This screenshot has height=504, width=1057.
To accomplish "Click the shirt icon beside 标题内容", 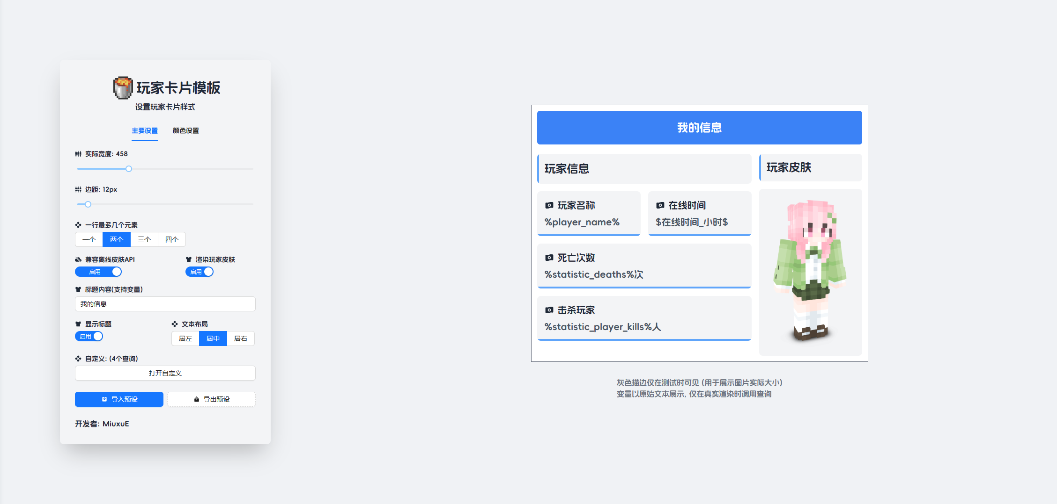I will [x=78, y=289].
